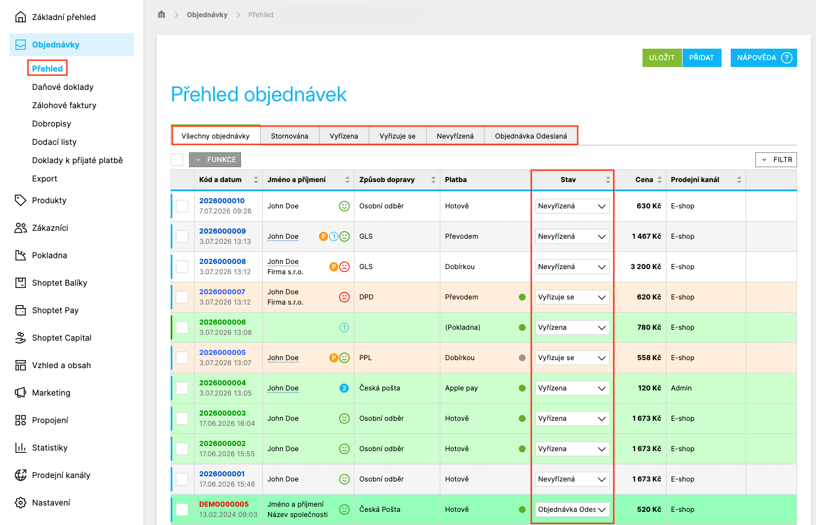The image size is (816, 525).
Task: Open status dropdown for order 2026000006
Action: (x=572, y=327)
